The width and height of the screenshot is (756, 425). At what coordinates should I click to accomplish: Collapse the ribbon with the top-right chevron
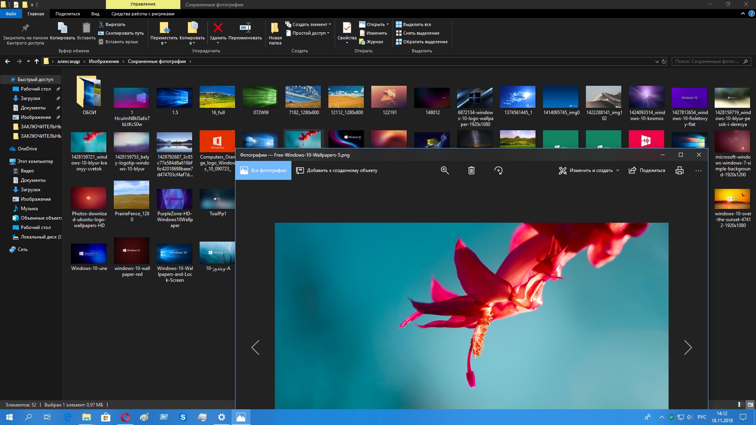[743, 14]
